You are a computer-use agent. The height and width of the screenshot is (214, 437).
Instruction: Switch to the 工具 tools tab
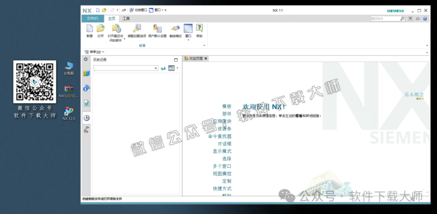click(x=126, y=19)
